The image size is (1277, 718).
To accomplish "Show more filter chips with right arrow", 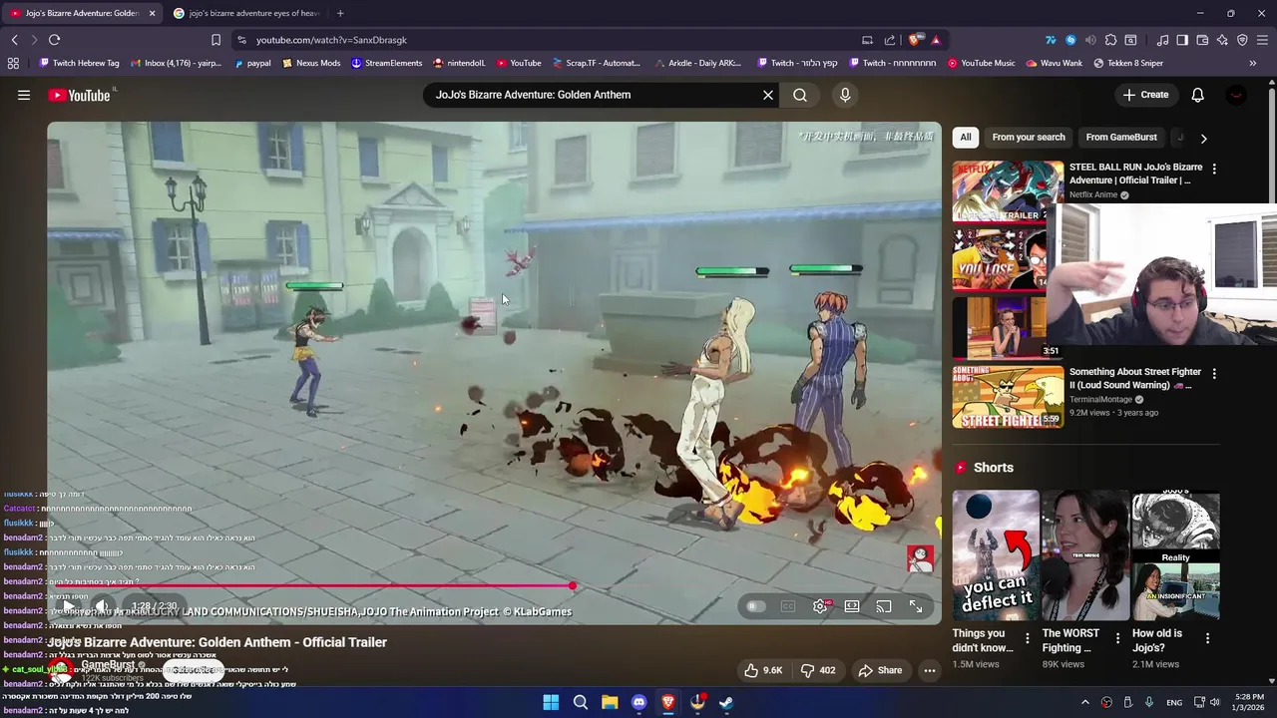I will pyautogui.click(x=1203, y=139).
